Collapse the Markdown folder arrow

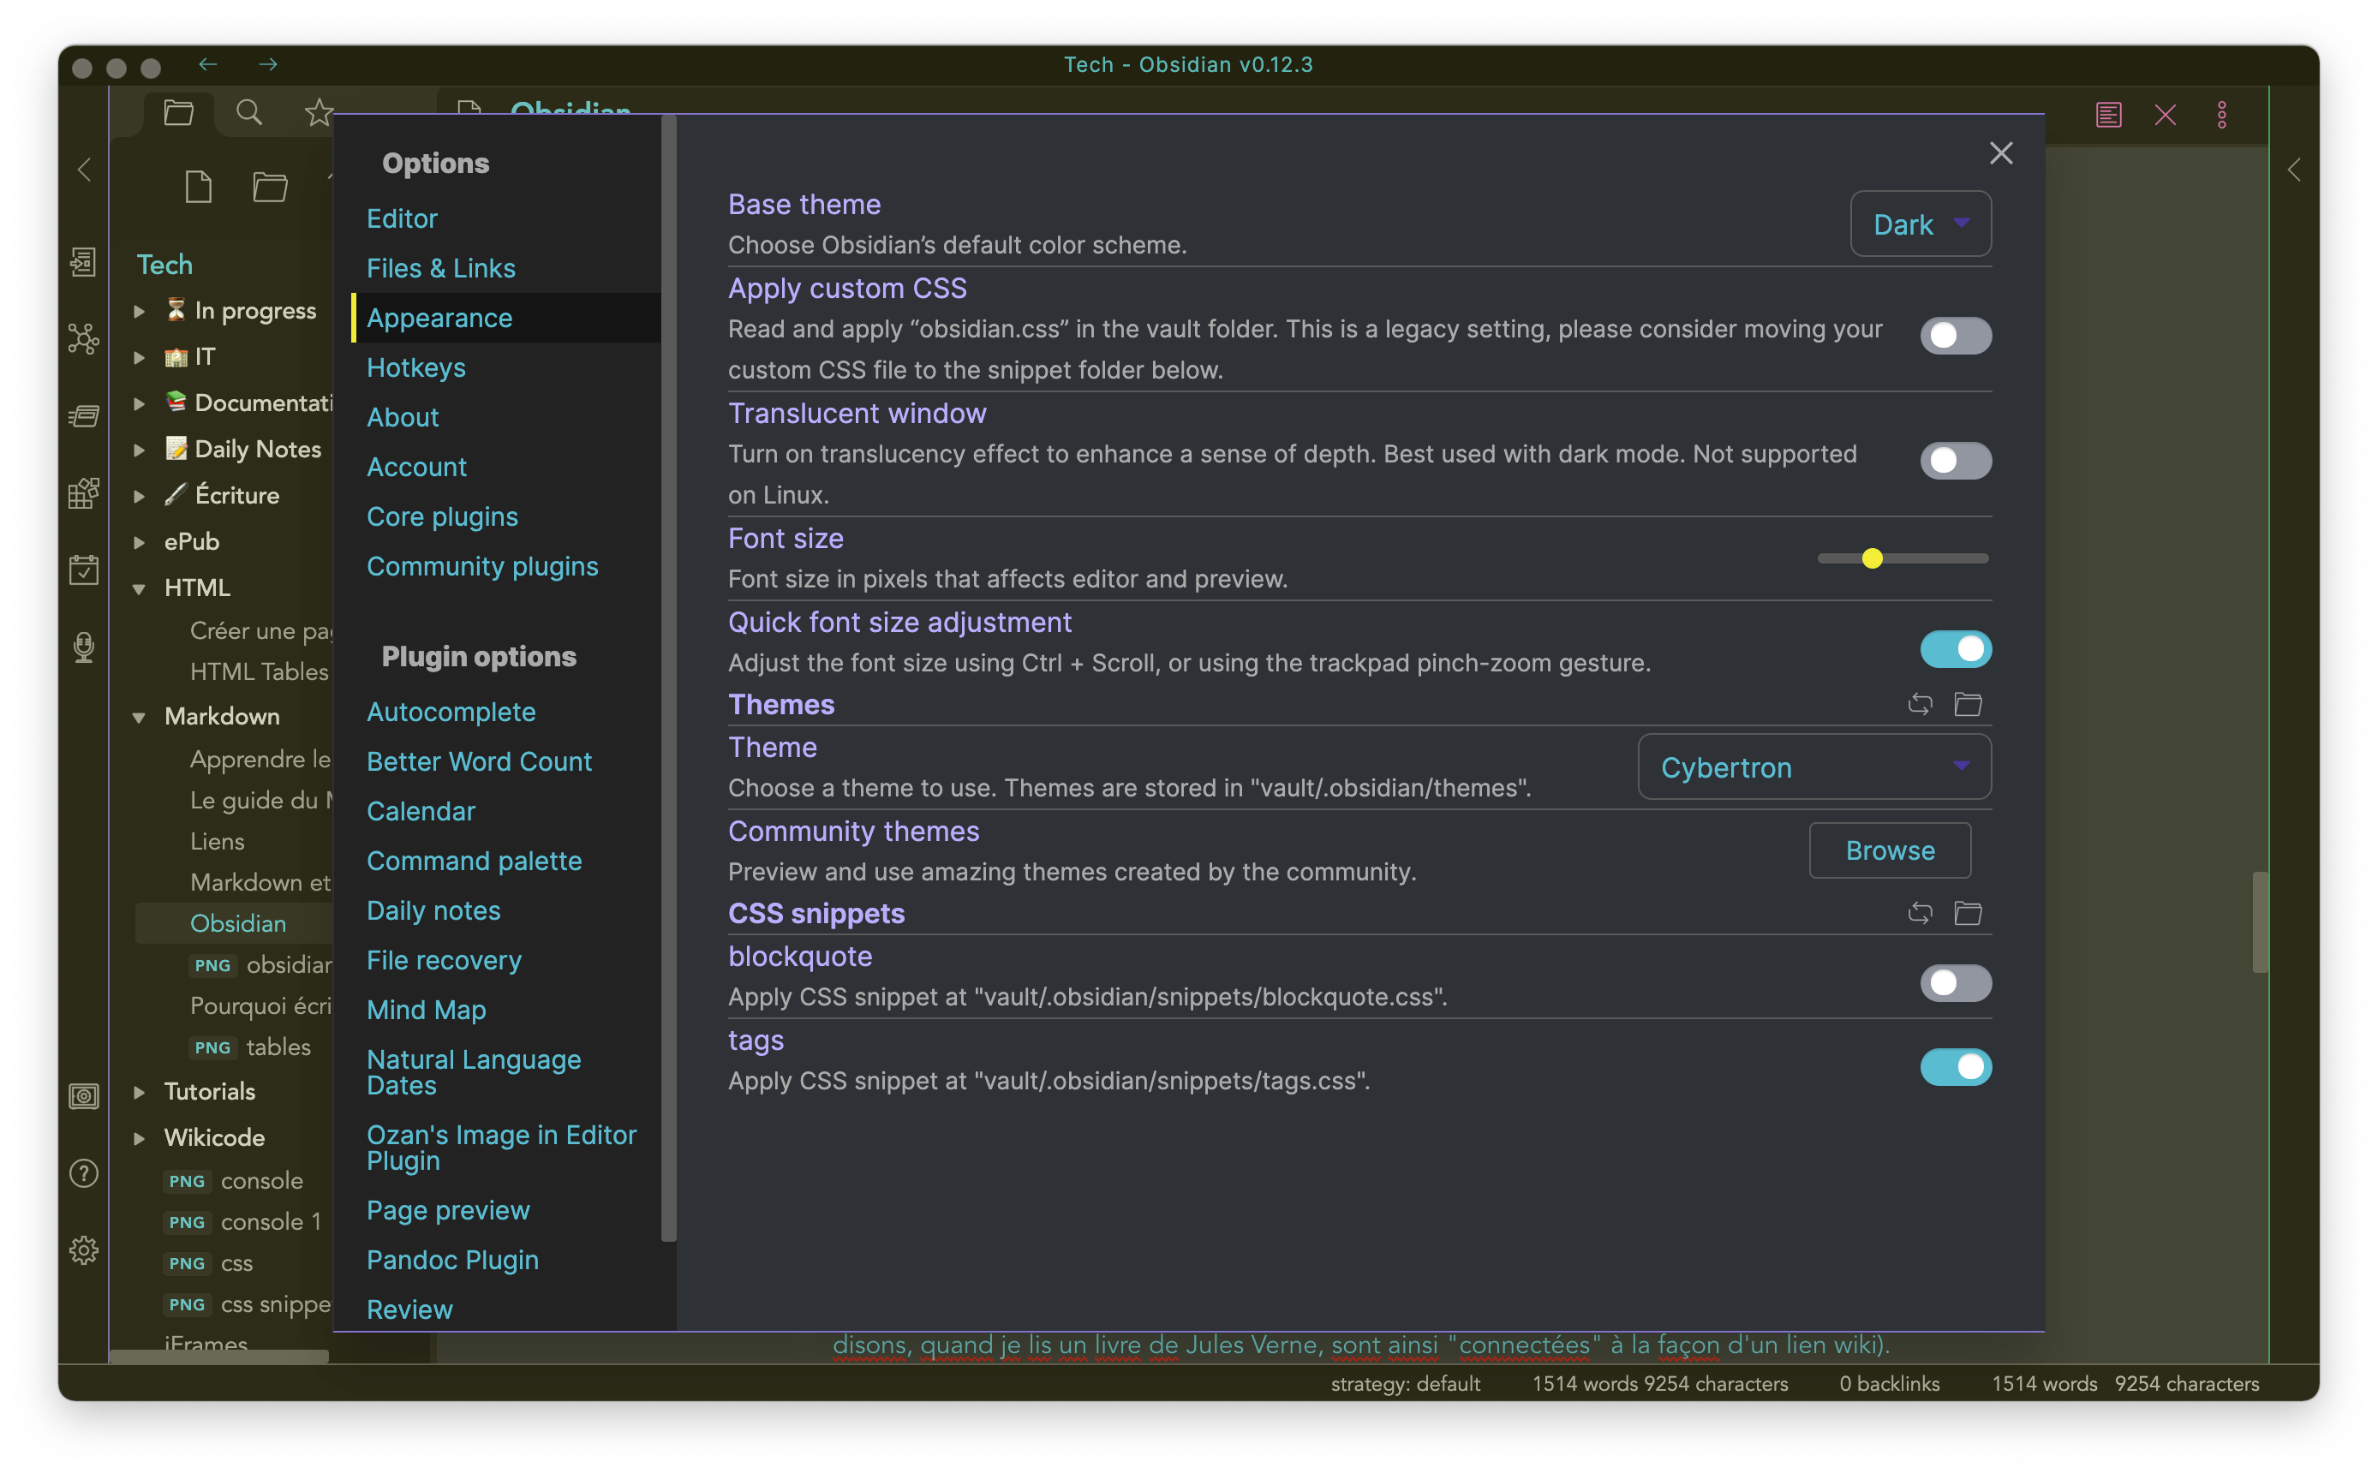click(x=140, y=717)
